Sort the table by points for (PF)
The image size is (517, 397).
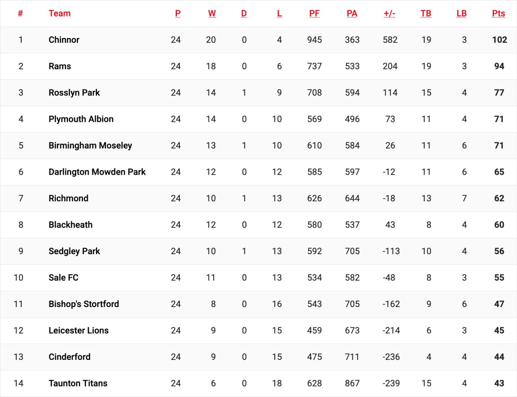315,13
